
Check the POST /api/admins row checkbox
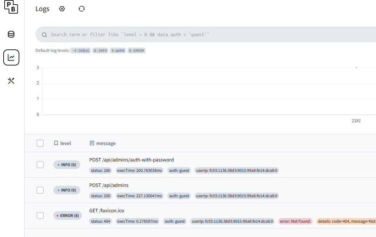[x=40, y=190]
